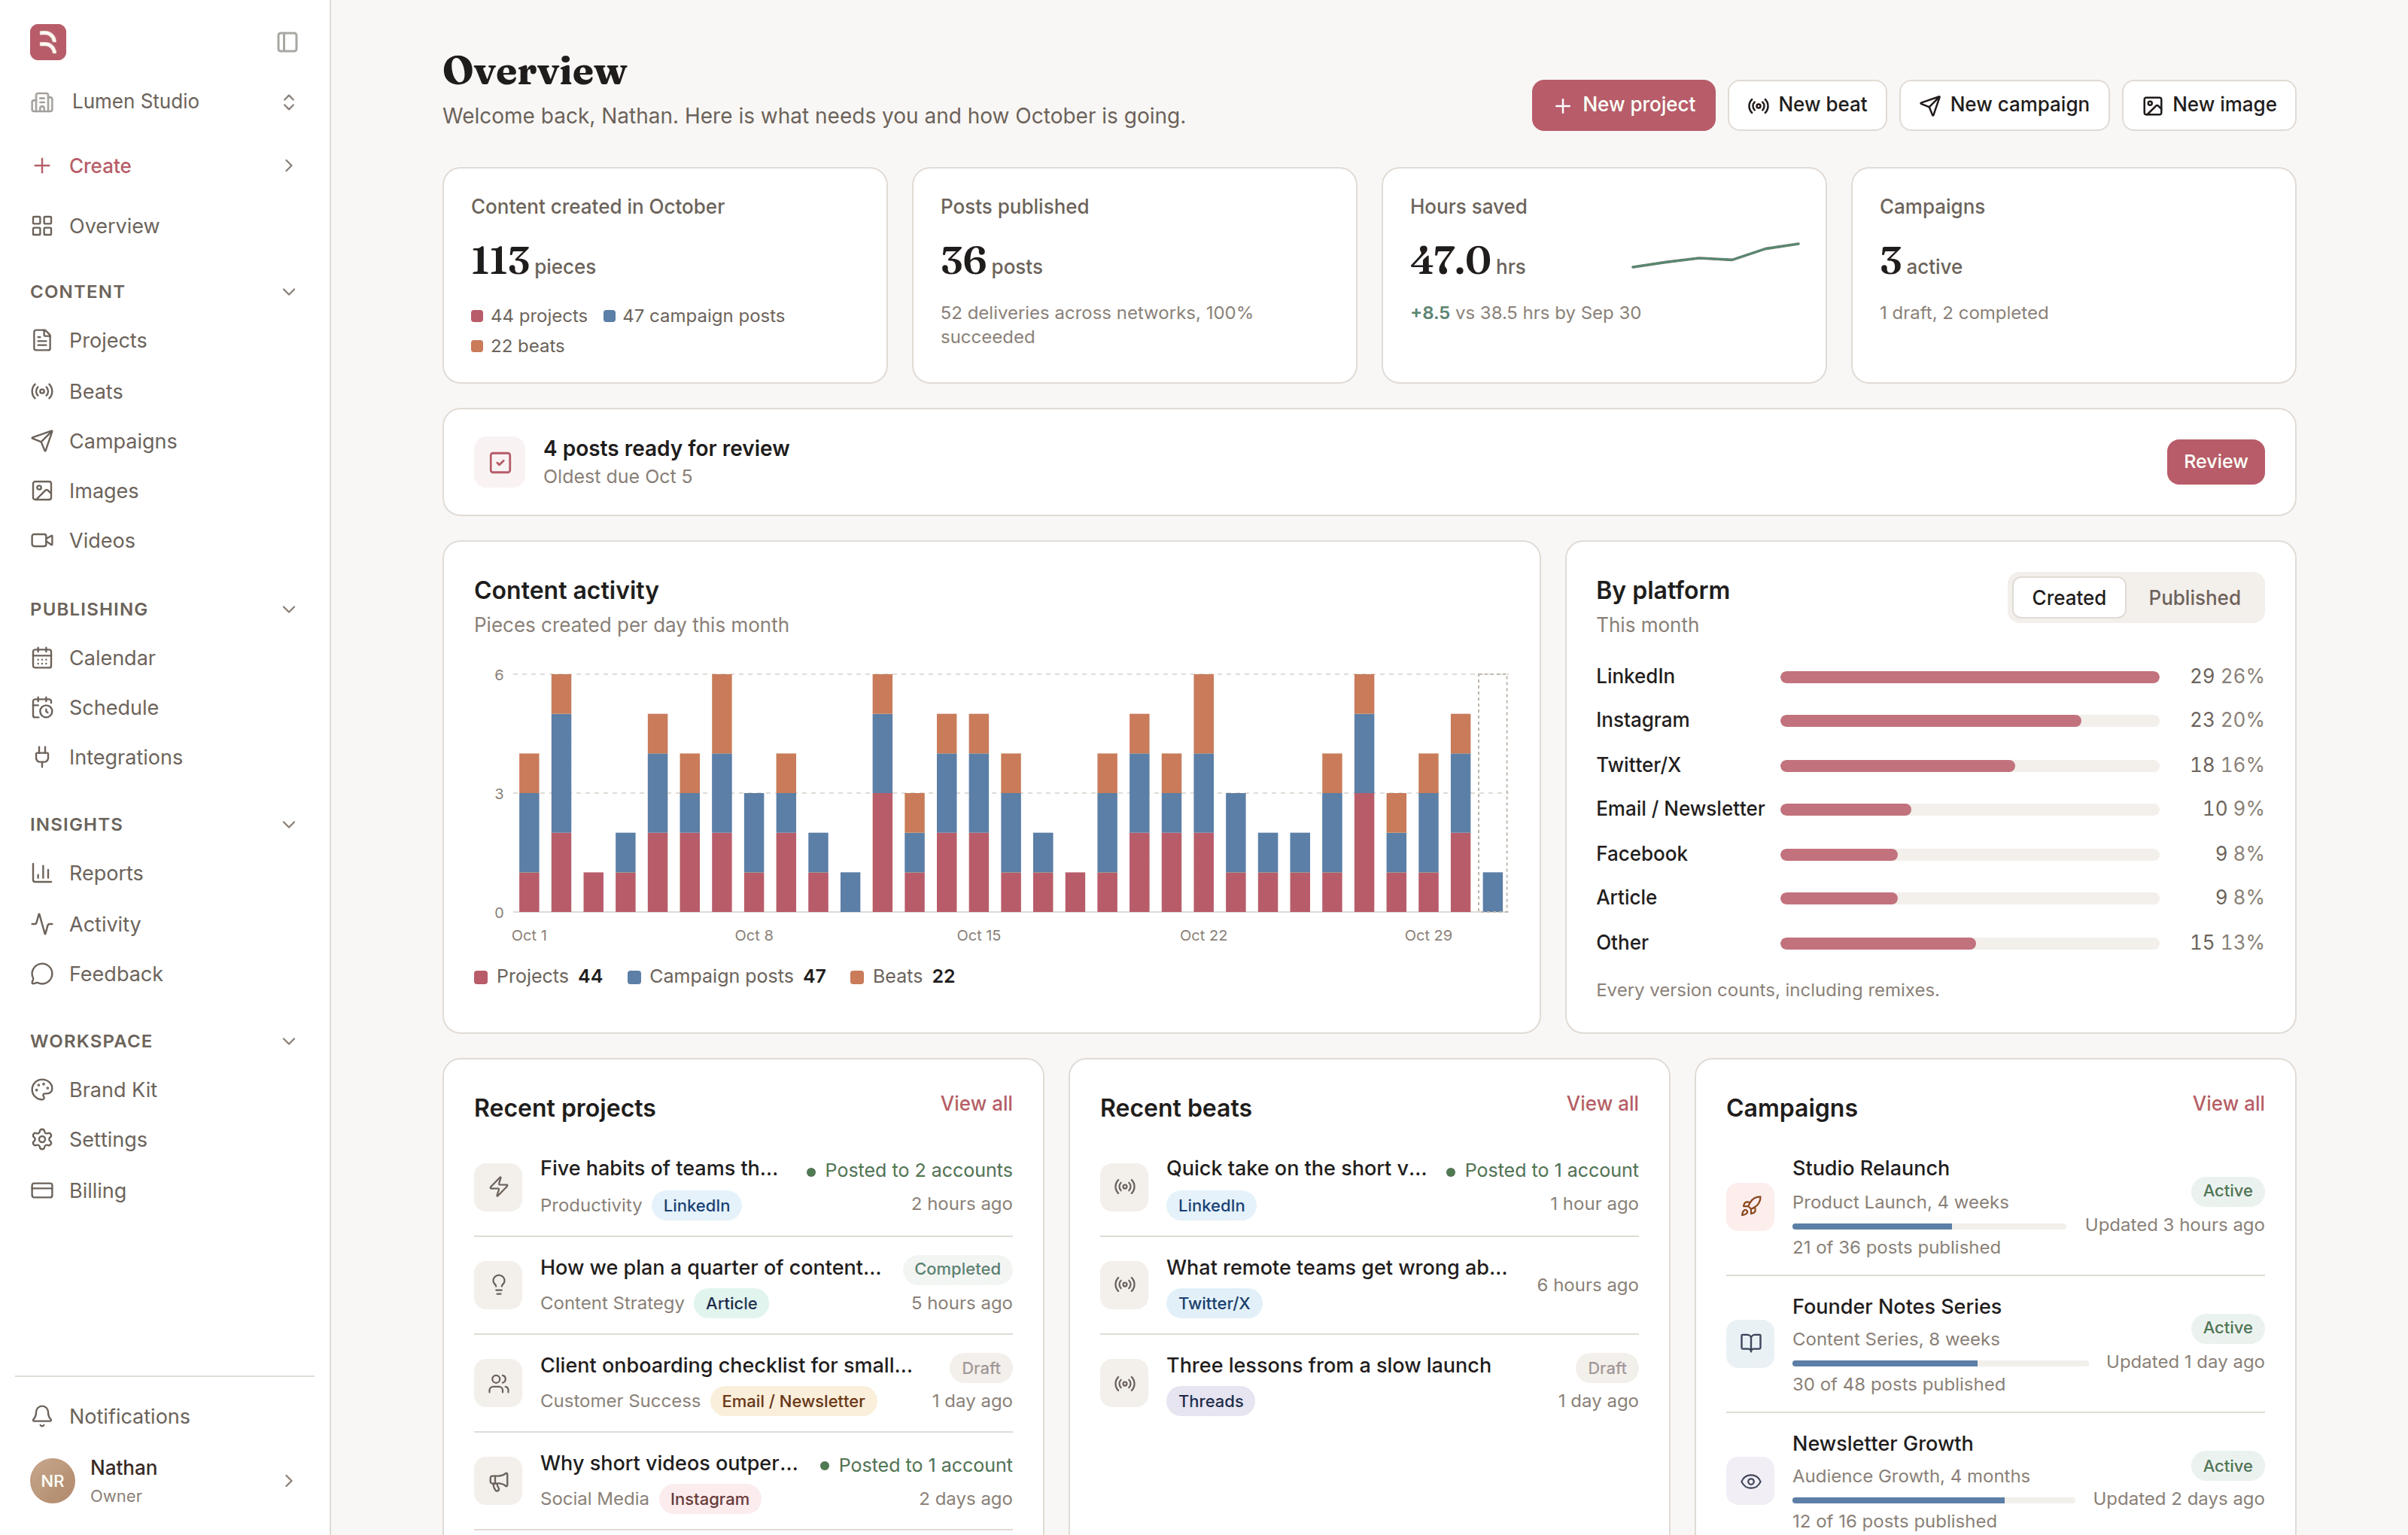Open Integrations in the sidebar
The width and height of the screenshot is (2408, 1535).
pyautogui.click(x=165, y=757)
